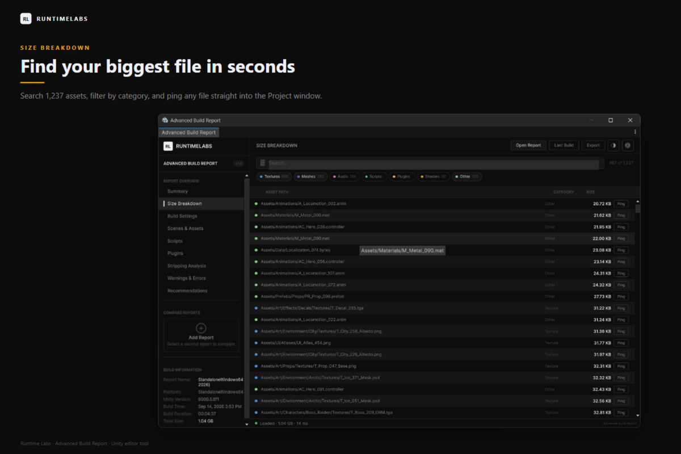This screenshot has height=454, width=681.
Task: Click the asset list vertical scrollbar thumb
Action: click(x=637, y=208)
